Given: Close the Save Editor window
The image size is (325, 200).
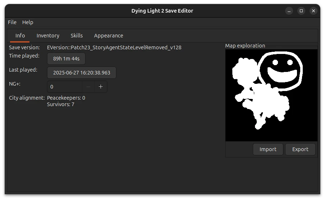Looking at the screenshot, I should pos(313,11).
